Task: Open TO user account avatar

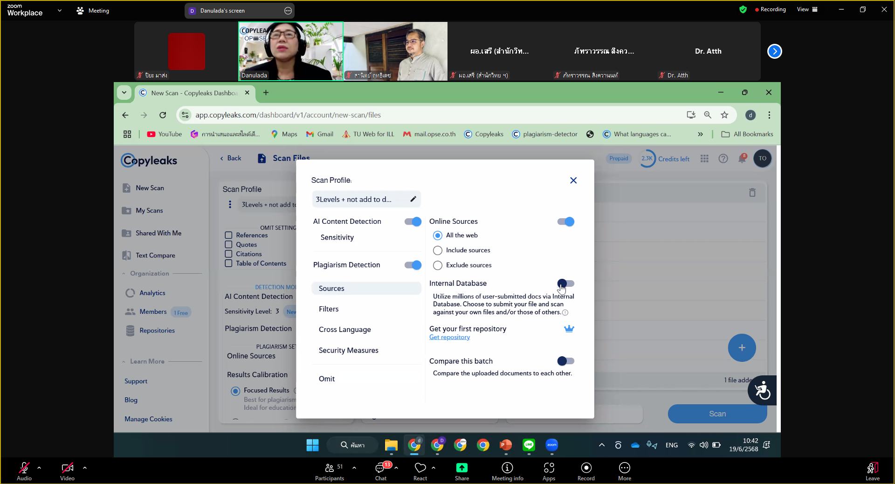Action: pos(763,159)
